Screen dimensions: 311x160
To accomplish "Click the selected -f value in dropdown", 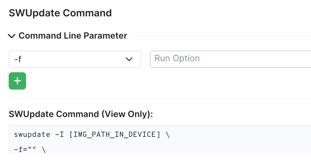I will point(18,59).
